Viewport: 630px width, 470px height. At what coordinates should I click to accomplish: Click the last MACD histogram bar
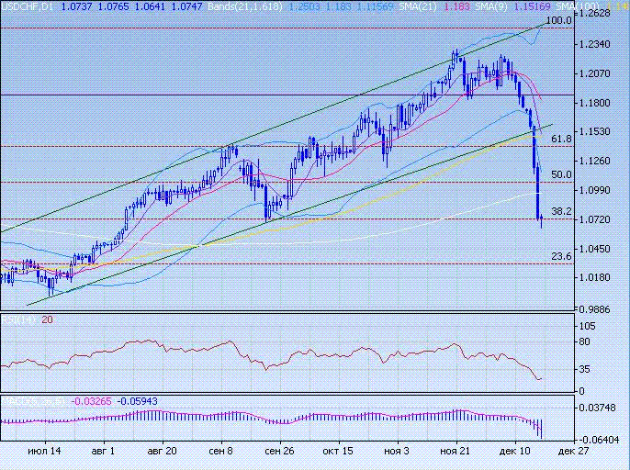pyautogui.click(x=542, y=429)
